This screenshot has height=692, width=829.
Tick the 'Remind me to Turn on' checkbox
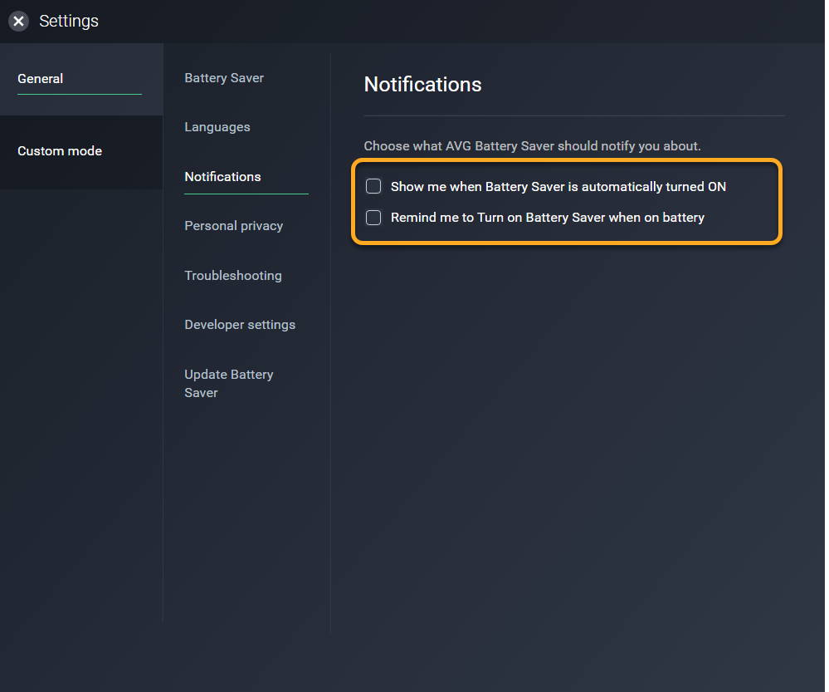[373, 218]
